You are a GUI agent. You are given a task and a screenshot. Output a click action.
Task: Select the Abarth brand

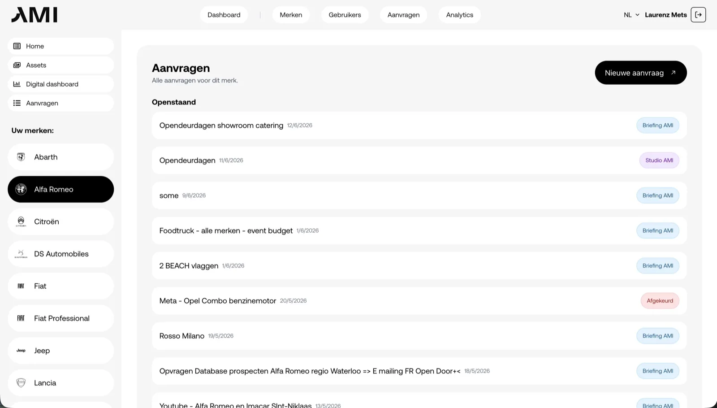[x=60, y=157]
